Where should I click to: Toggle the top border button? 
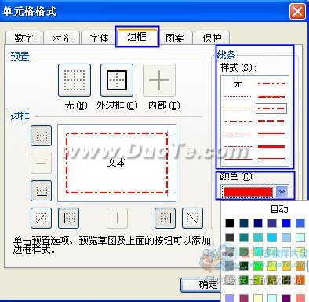coord(41,135)
